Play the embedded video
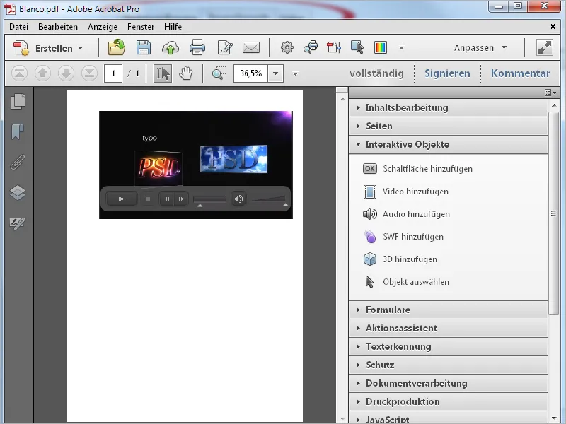 pos(122,199)
